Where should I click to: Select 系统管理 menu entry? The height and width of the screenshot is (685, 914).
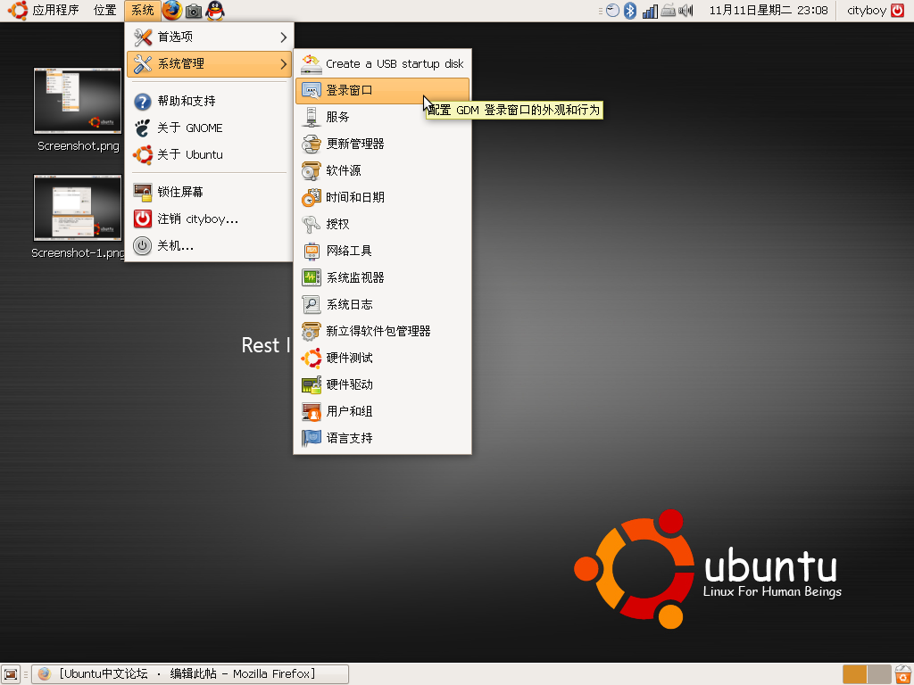(x=210, y=64)
